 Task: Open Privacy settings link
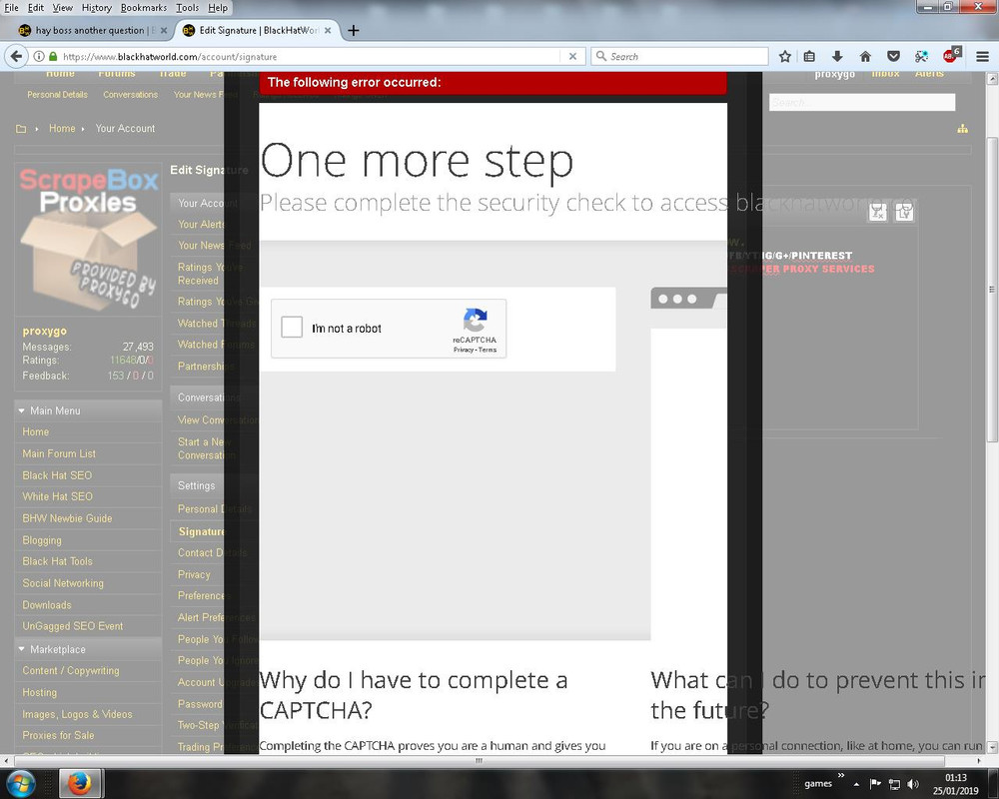click(194, 574)
